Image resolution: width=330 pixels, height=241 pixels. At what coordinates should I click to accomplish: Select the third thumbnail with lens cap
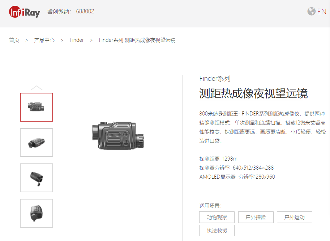pyautogui.click(x=37, y=178)
